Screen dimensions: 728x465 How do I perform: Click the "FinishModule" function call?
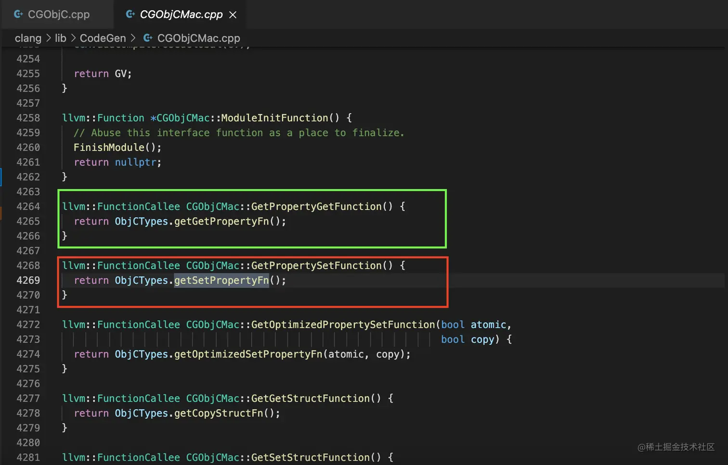tap(109, 148)
